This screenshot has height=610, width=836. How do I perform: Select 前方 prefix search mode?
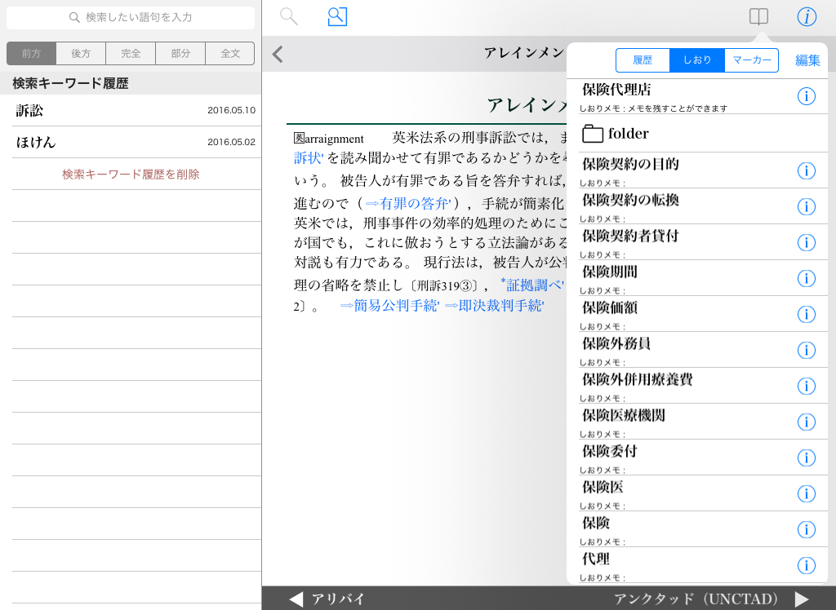coord(32,53)
